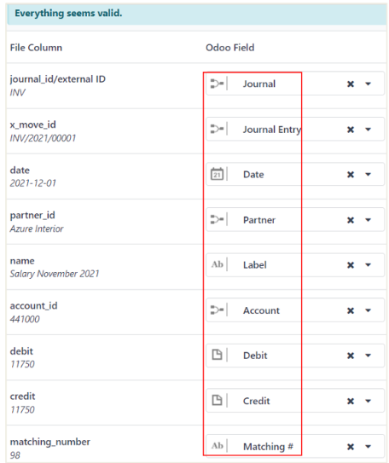This screenshot has height=463, width=389.
Task: Click the document icon beside Credit field
Action: pos(217,401)
